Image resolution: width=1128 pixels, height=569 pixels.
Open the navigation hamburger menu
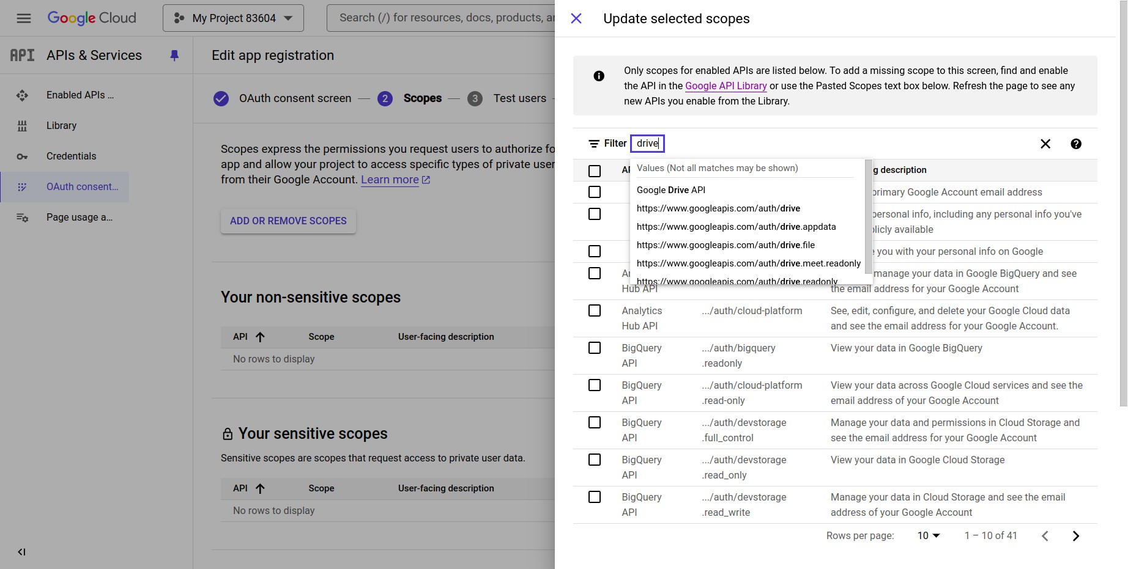click(23, 18)
